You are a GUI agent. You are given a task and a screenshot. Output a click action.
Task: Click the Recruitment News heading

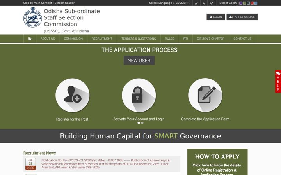39,153
